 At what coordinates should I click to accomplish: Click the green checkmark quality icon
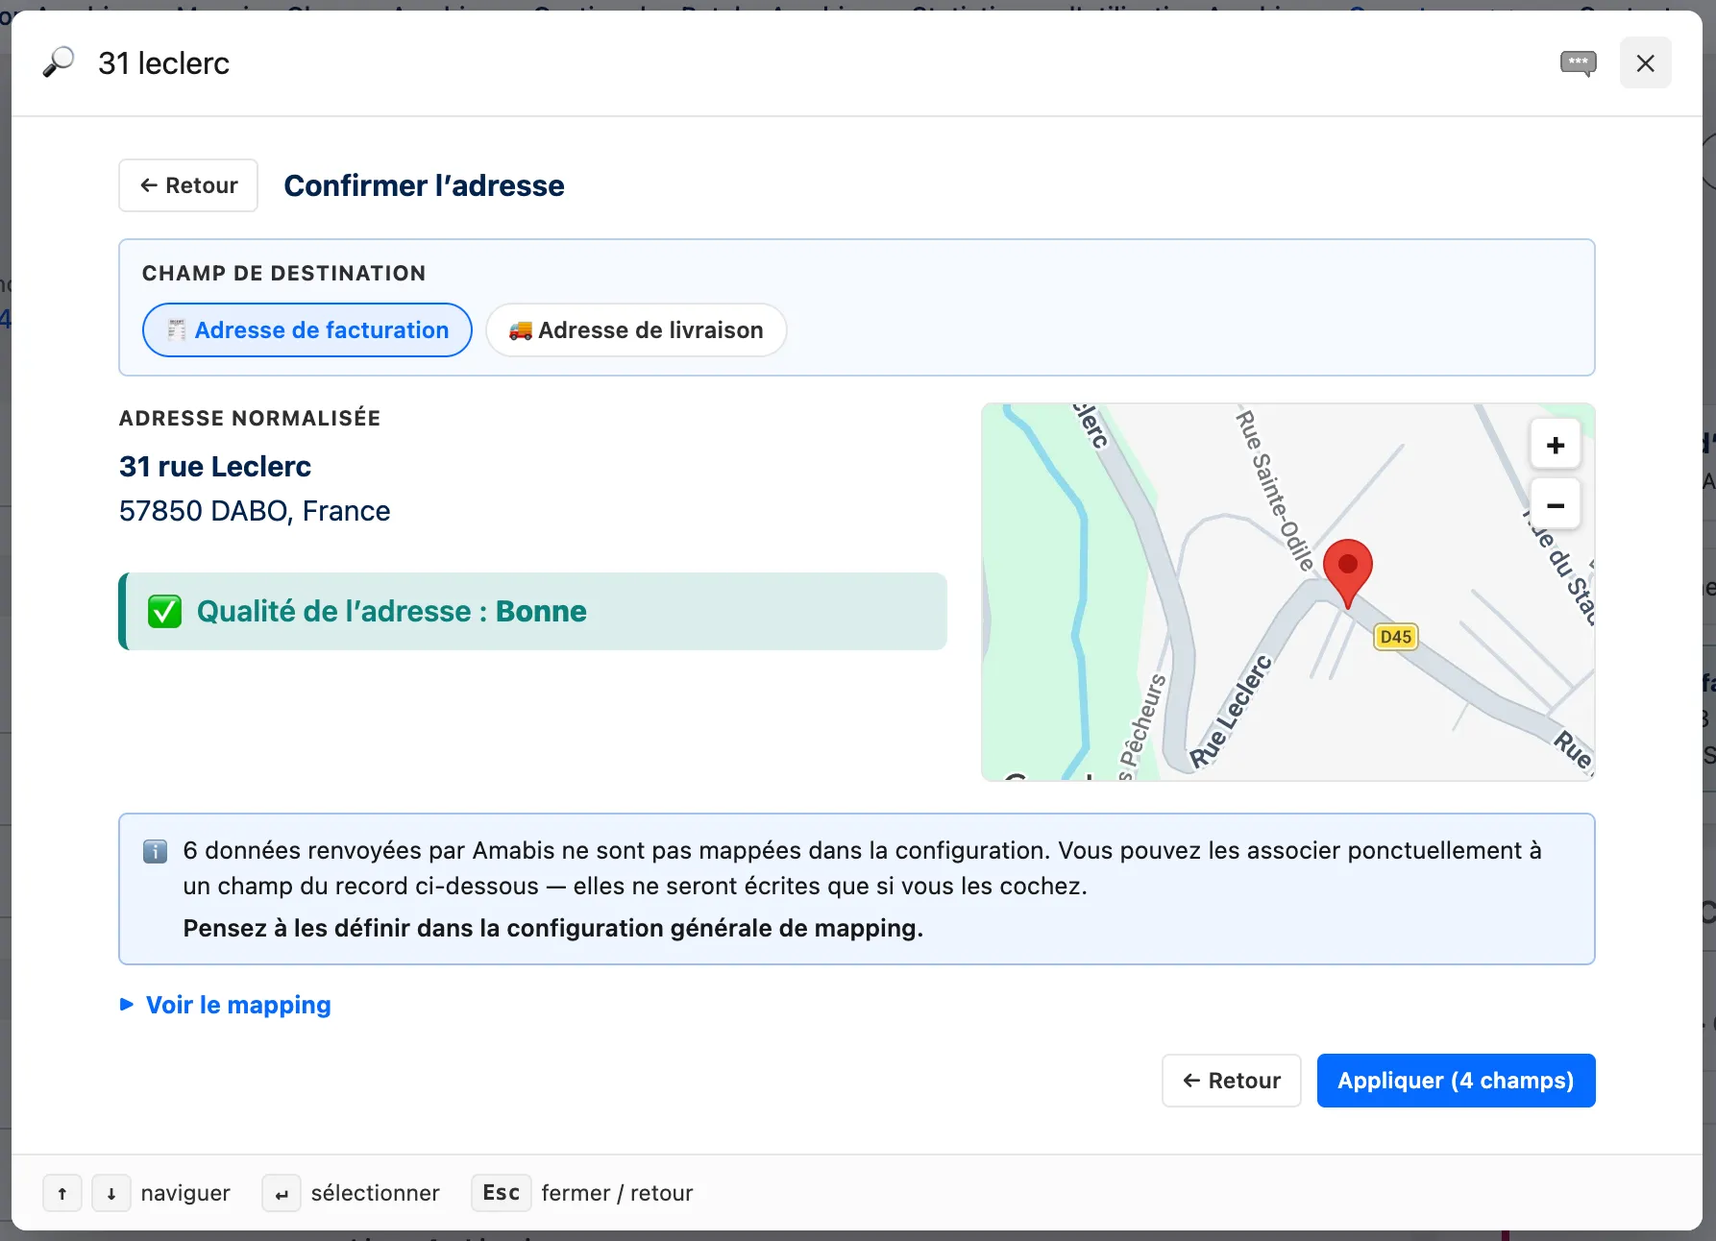(x=165, y=612)
